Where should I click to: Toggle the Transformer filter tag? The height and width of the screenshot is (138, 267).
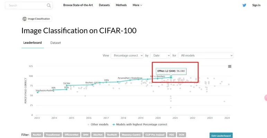pyautogui.click(x=53, y=135)
